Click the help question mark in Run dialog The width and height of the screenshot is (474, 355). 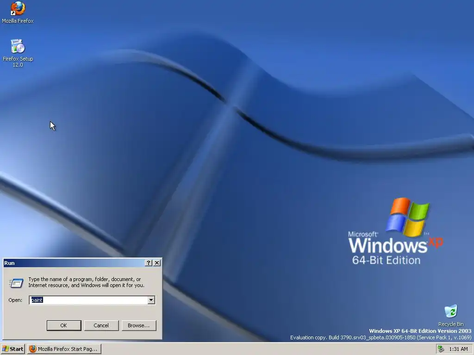(x=148, y=263)
